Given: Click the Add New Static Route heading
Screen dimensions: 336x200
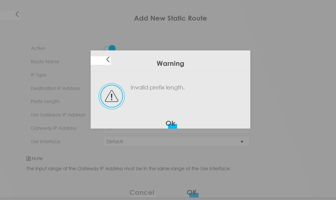Looking at the screenshot, I should [171, 18].
